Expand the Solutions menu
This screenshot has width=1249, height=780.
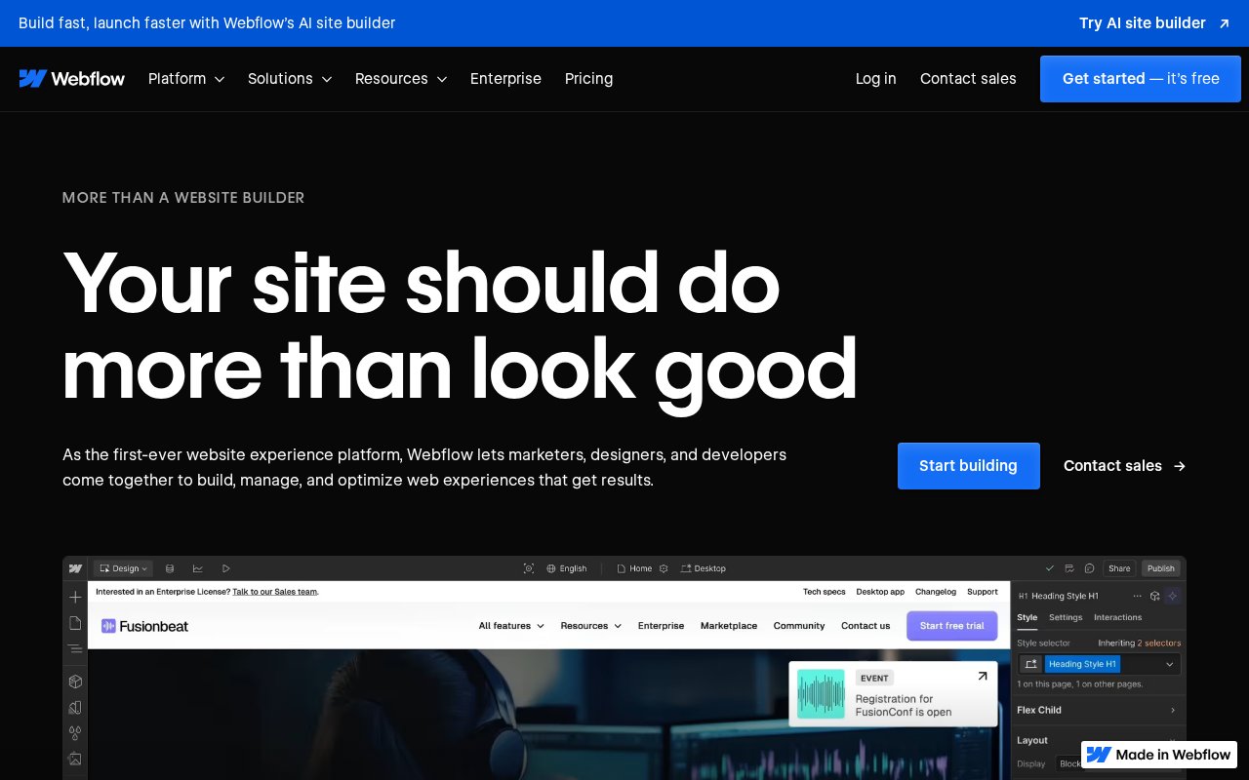click(x=290, y=79)
